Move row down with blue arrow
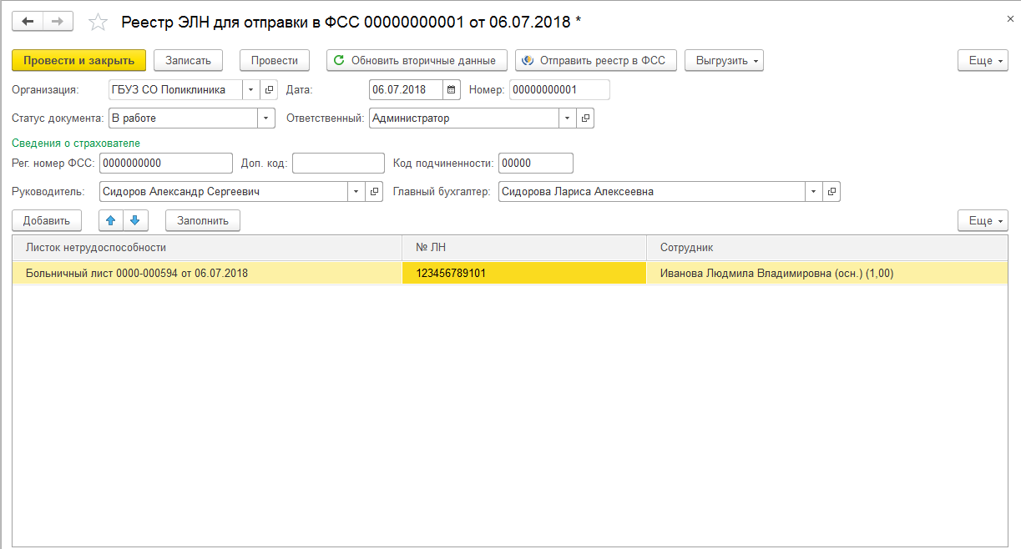This screenshot has width=1021, height=549. [x=135, y=220]
